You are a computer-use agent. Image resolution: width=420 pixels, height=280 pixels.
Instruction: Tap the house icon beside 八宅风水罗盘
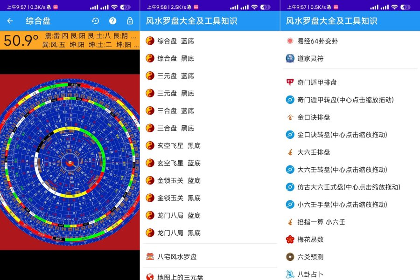pos(150,257)
